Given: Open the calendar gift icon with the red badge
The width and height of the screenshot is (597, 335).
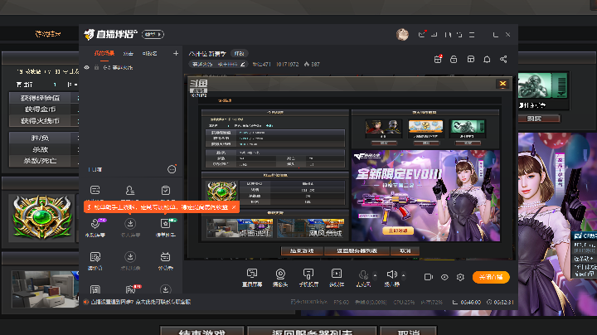Looking at the screenshot, I should click(x=438, y=59).
